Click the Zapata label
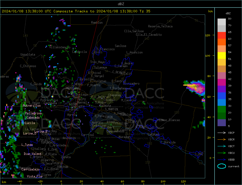 click(66, 157)
